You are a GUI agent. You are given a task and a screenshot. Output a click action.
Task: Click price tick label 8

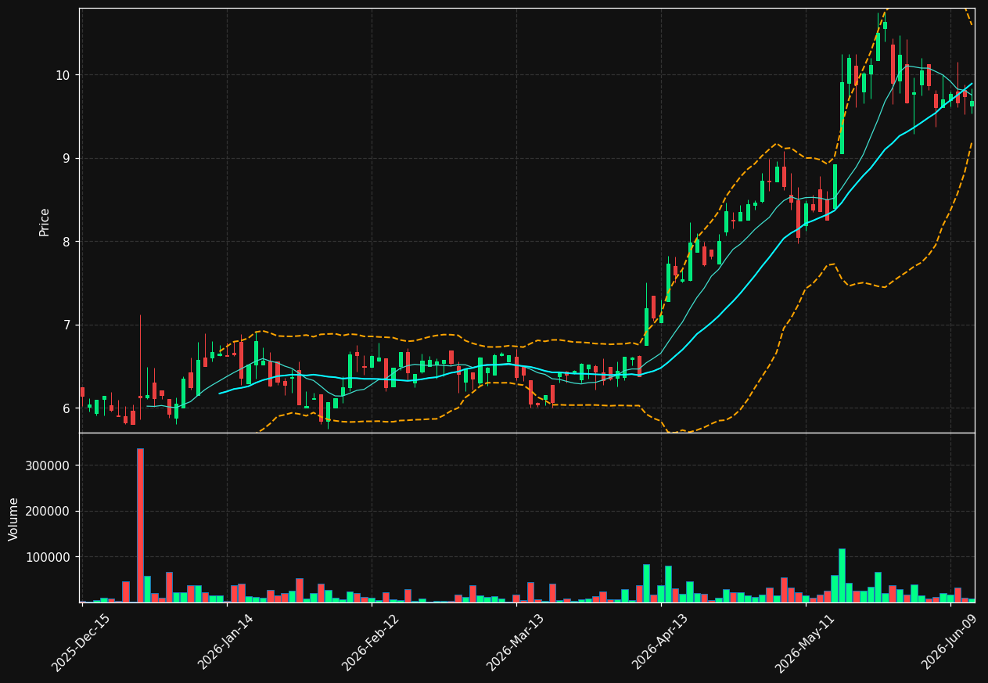(66, 242)
